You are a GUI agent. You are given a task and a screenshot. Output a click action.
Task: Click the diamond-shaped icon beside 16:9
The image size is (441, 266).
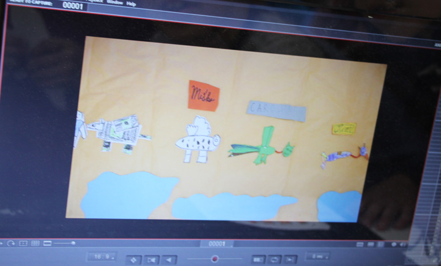point(133,259)
